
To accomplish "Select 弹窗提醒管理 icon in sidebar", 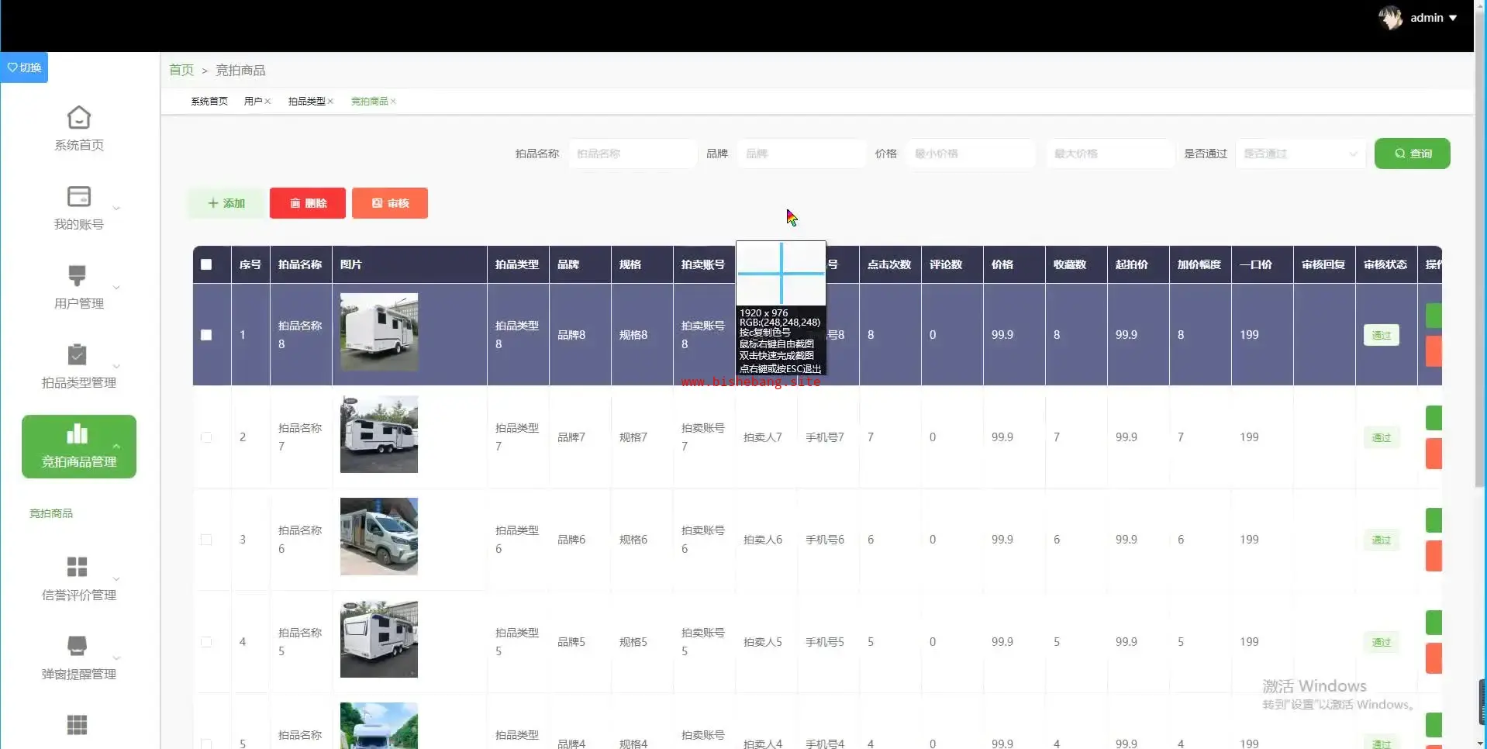I will click(78, 646).
